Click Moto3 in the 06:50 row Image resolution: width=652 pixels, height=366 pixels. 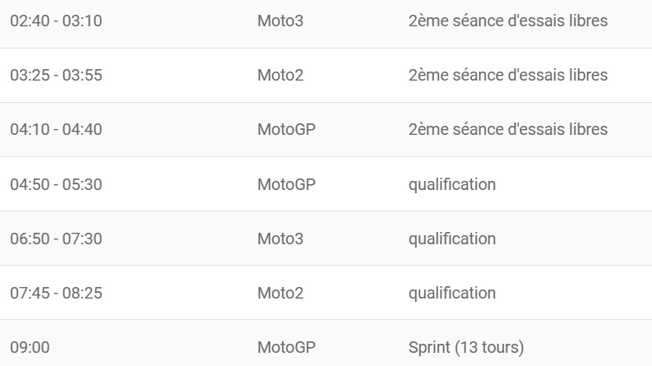[x=280, y=239]
